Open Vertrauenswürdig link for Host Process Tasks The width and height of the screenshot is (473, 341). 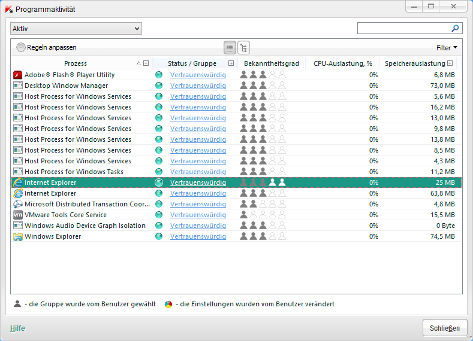(x=198, y=172)
